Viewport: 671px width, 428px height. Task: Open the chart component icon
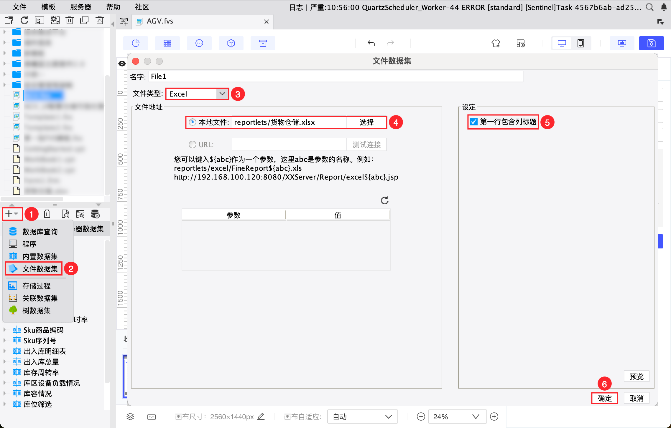(136, 43)
